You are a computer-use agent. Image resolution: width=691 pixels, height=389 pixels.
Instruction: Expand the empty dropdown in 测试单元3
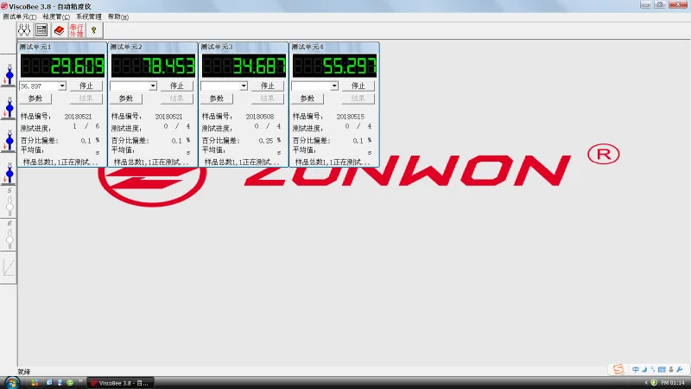tap(244, 86)
